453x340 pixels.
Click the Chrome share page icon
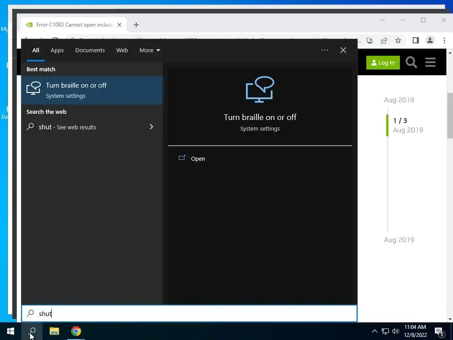384,40
